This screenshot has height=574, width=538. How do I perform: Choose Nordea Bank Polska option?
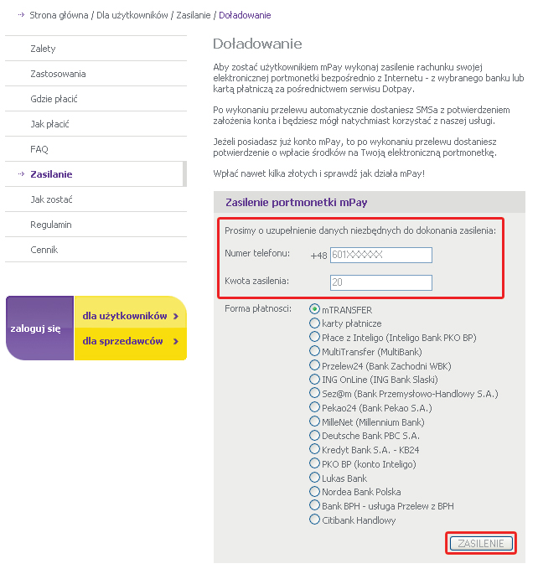[x=315, y=492]
